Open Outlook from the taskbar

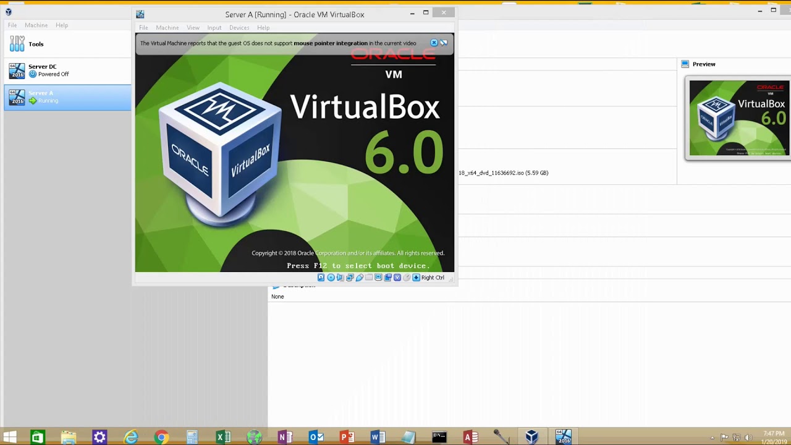(x=316, y=438)
